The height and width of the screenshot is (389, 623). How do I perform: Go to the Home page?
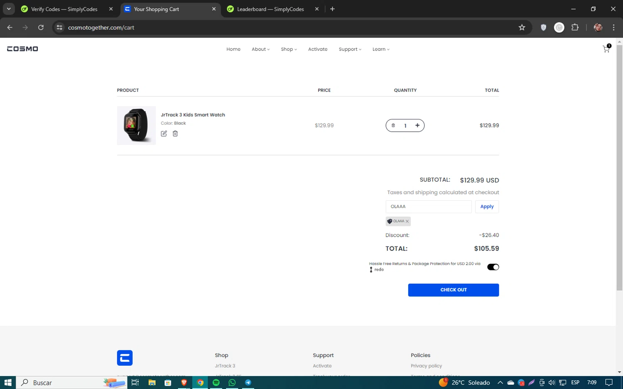click(233, 49)
